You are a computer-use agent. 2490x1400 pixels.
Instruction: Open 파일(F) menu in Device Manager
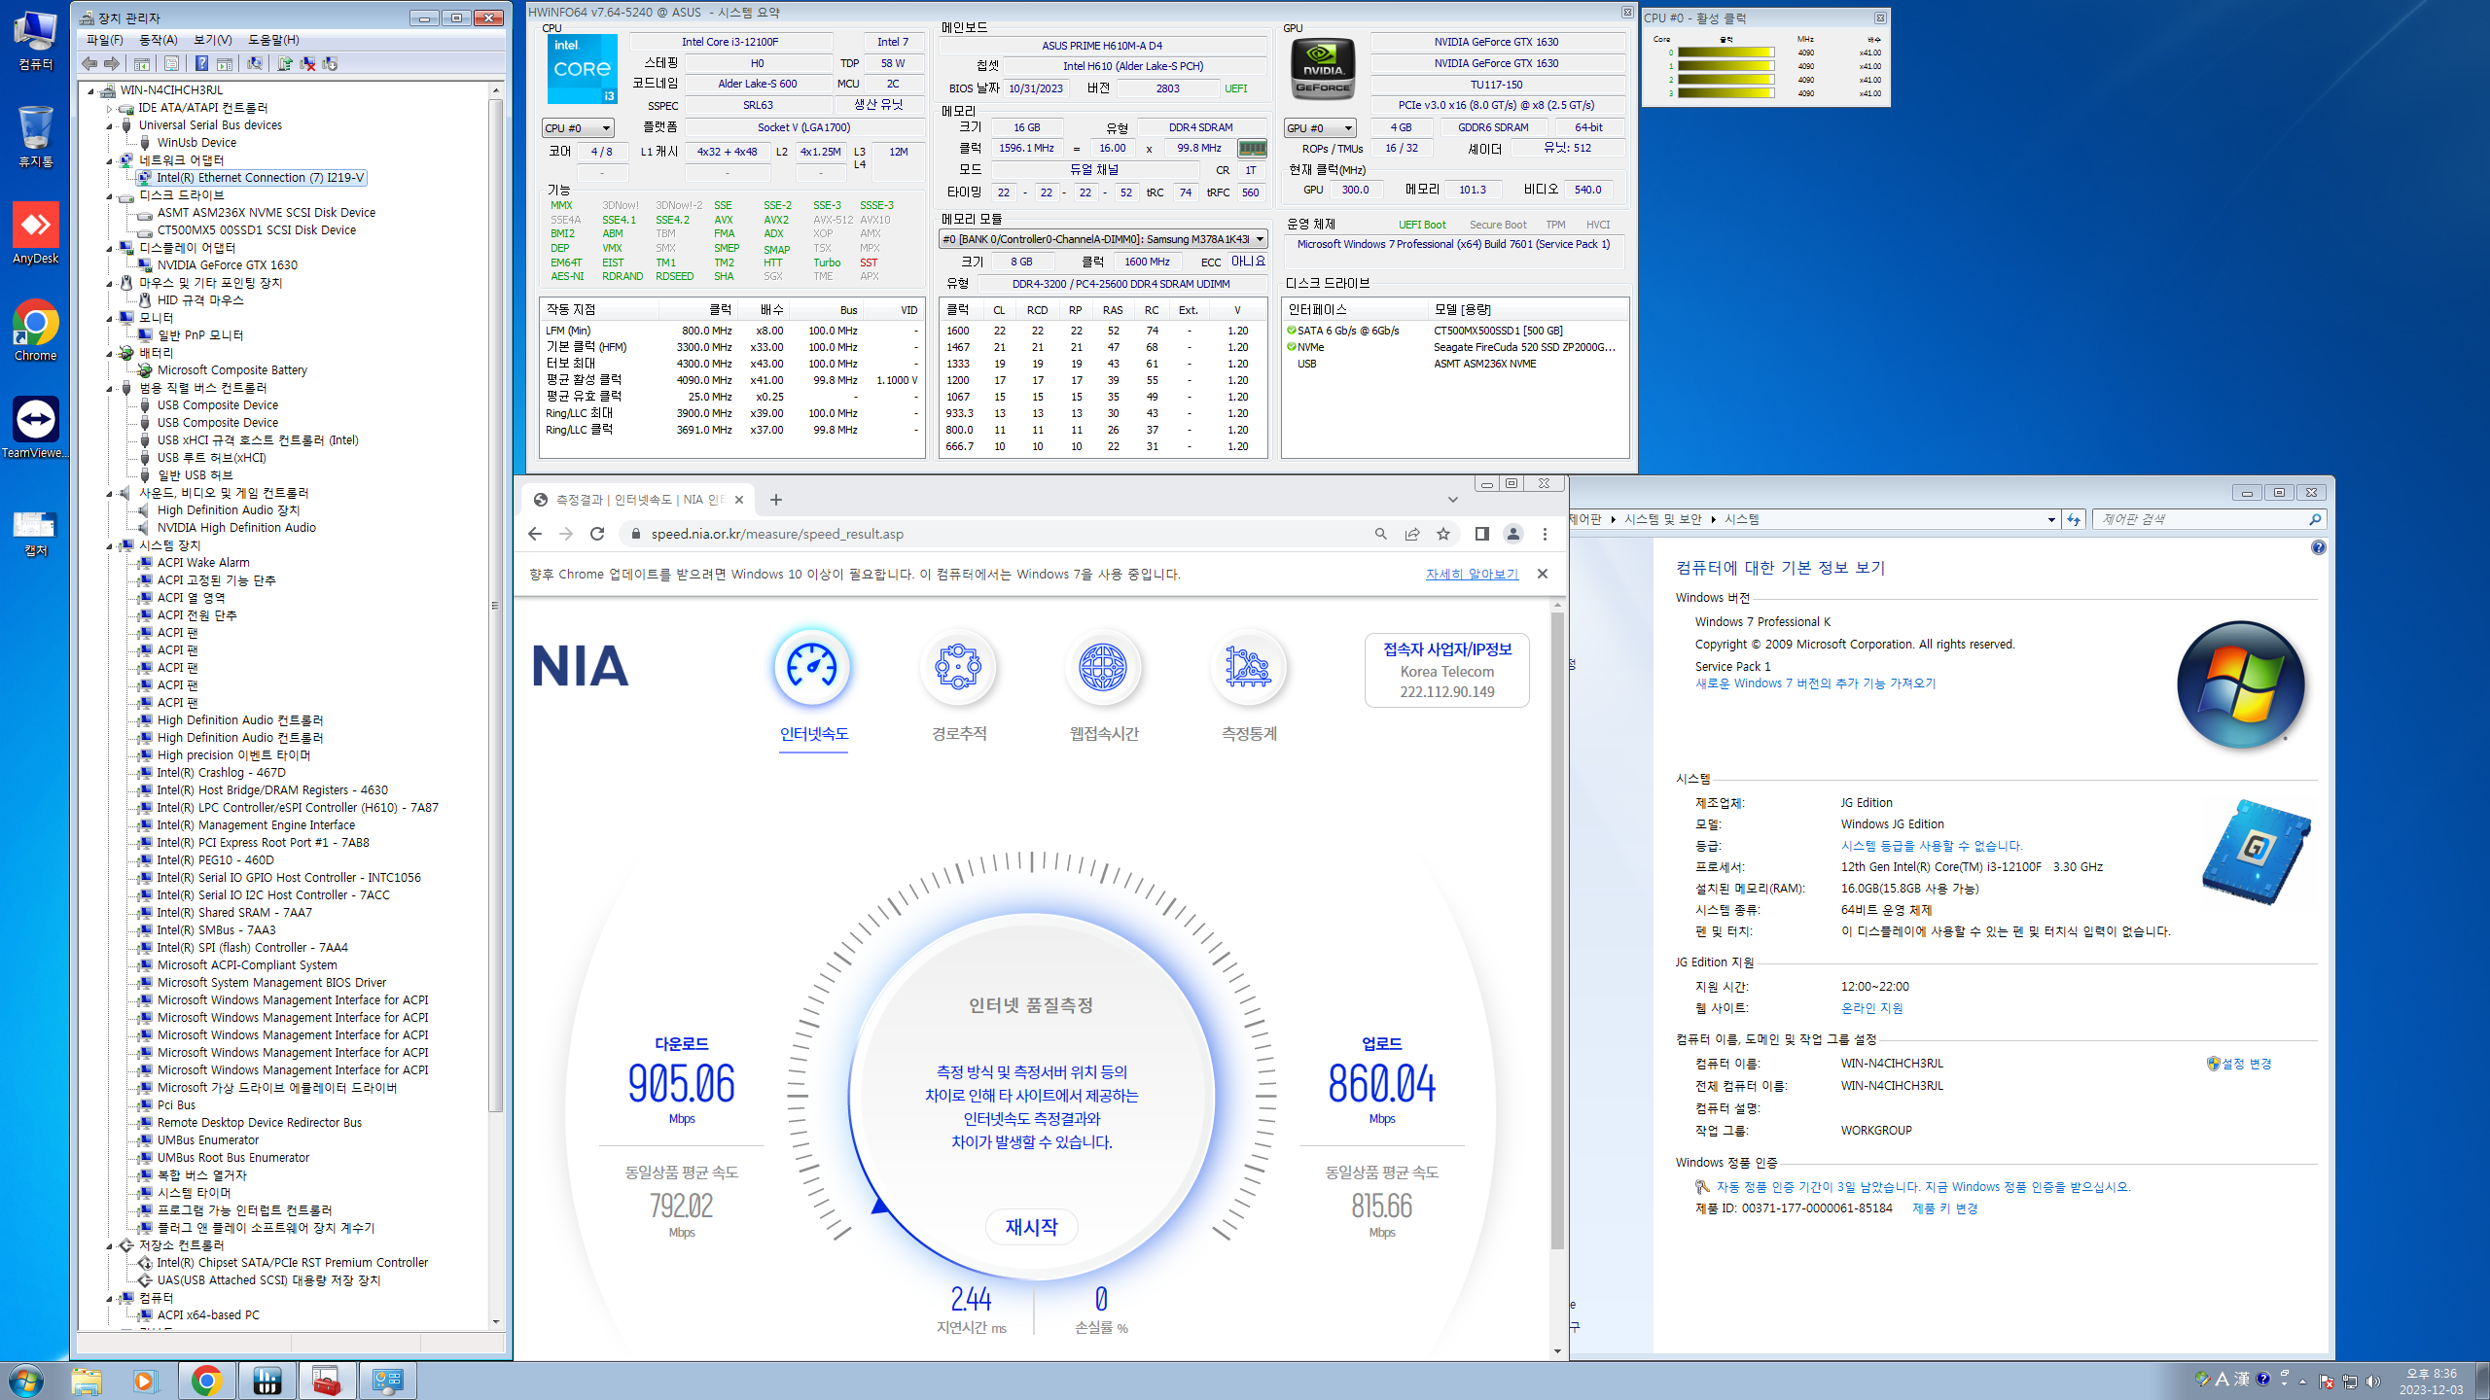point(105,40)
